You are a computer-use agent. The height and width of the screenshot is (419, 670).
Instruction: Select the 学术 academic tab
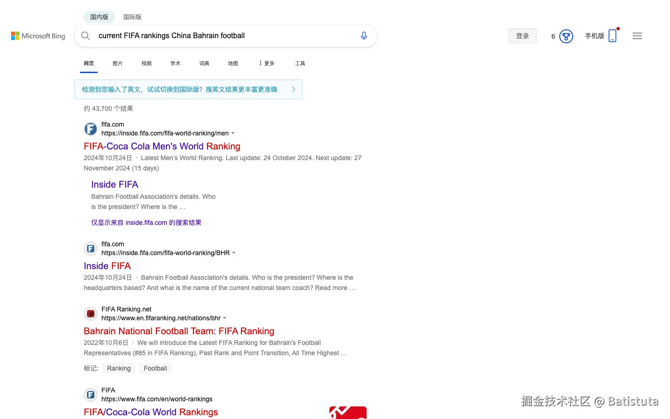pyautogui.click(x=175, y=63)
